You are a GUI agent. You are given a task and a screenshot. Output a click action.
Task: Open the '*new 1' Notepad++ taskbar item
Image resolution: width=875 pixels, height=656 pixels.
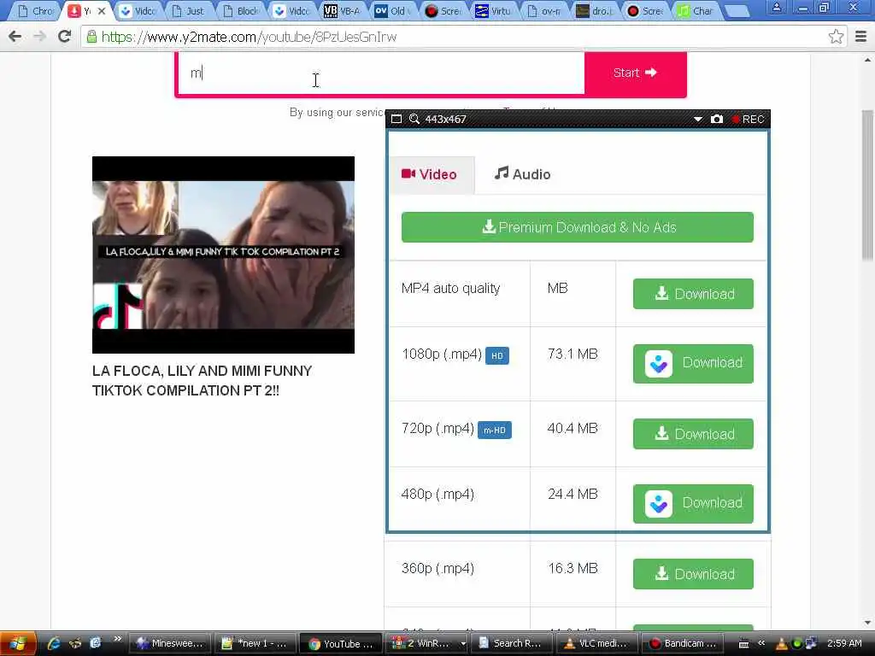click(255, 643)
